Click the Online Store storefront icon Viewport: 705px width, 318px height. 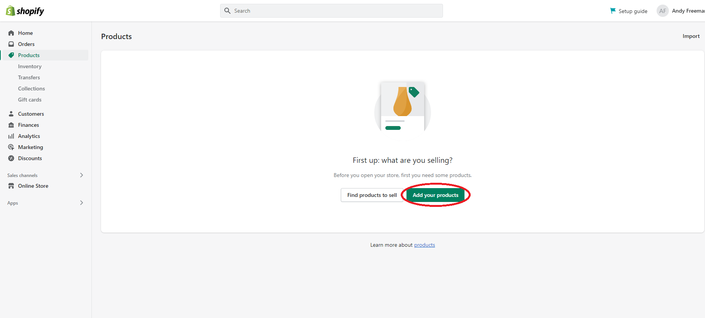[x=11, y=186]
